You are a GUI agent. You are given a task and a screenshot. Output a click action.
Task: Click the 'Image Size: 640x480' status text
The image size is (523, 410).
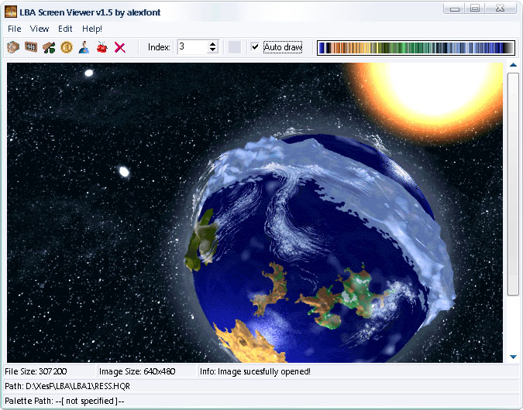pyautogui.click(x=137, y=371)
